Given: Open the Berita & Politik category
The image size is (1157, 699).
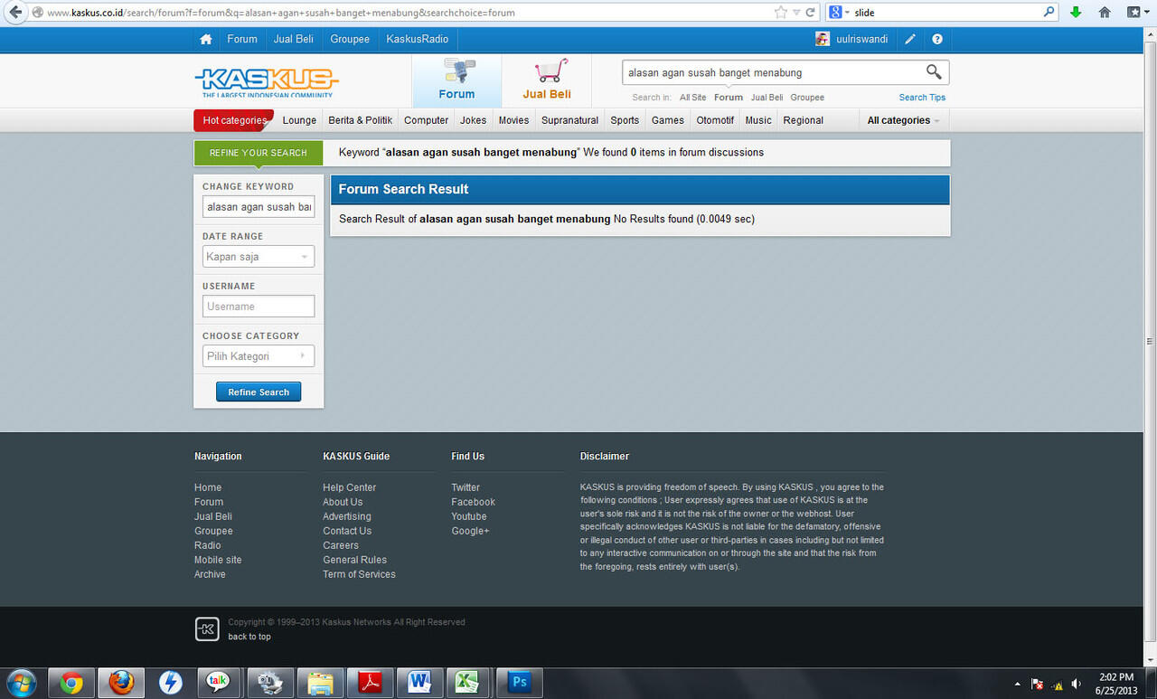Looking at the screenshot, I should tap(361, 120).
